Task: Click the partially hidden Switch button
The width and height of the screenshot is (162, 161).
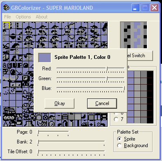Action: 140,56
